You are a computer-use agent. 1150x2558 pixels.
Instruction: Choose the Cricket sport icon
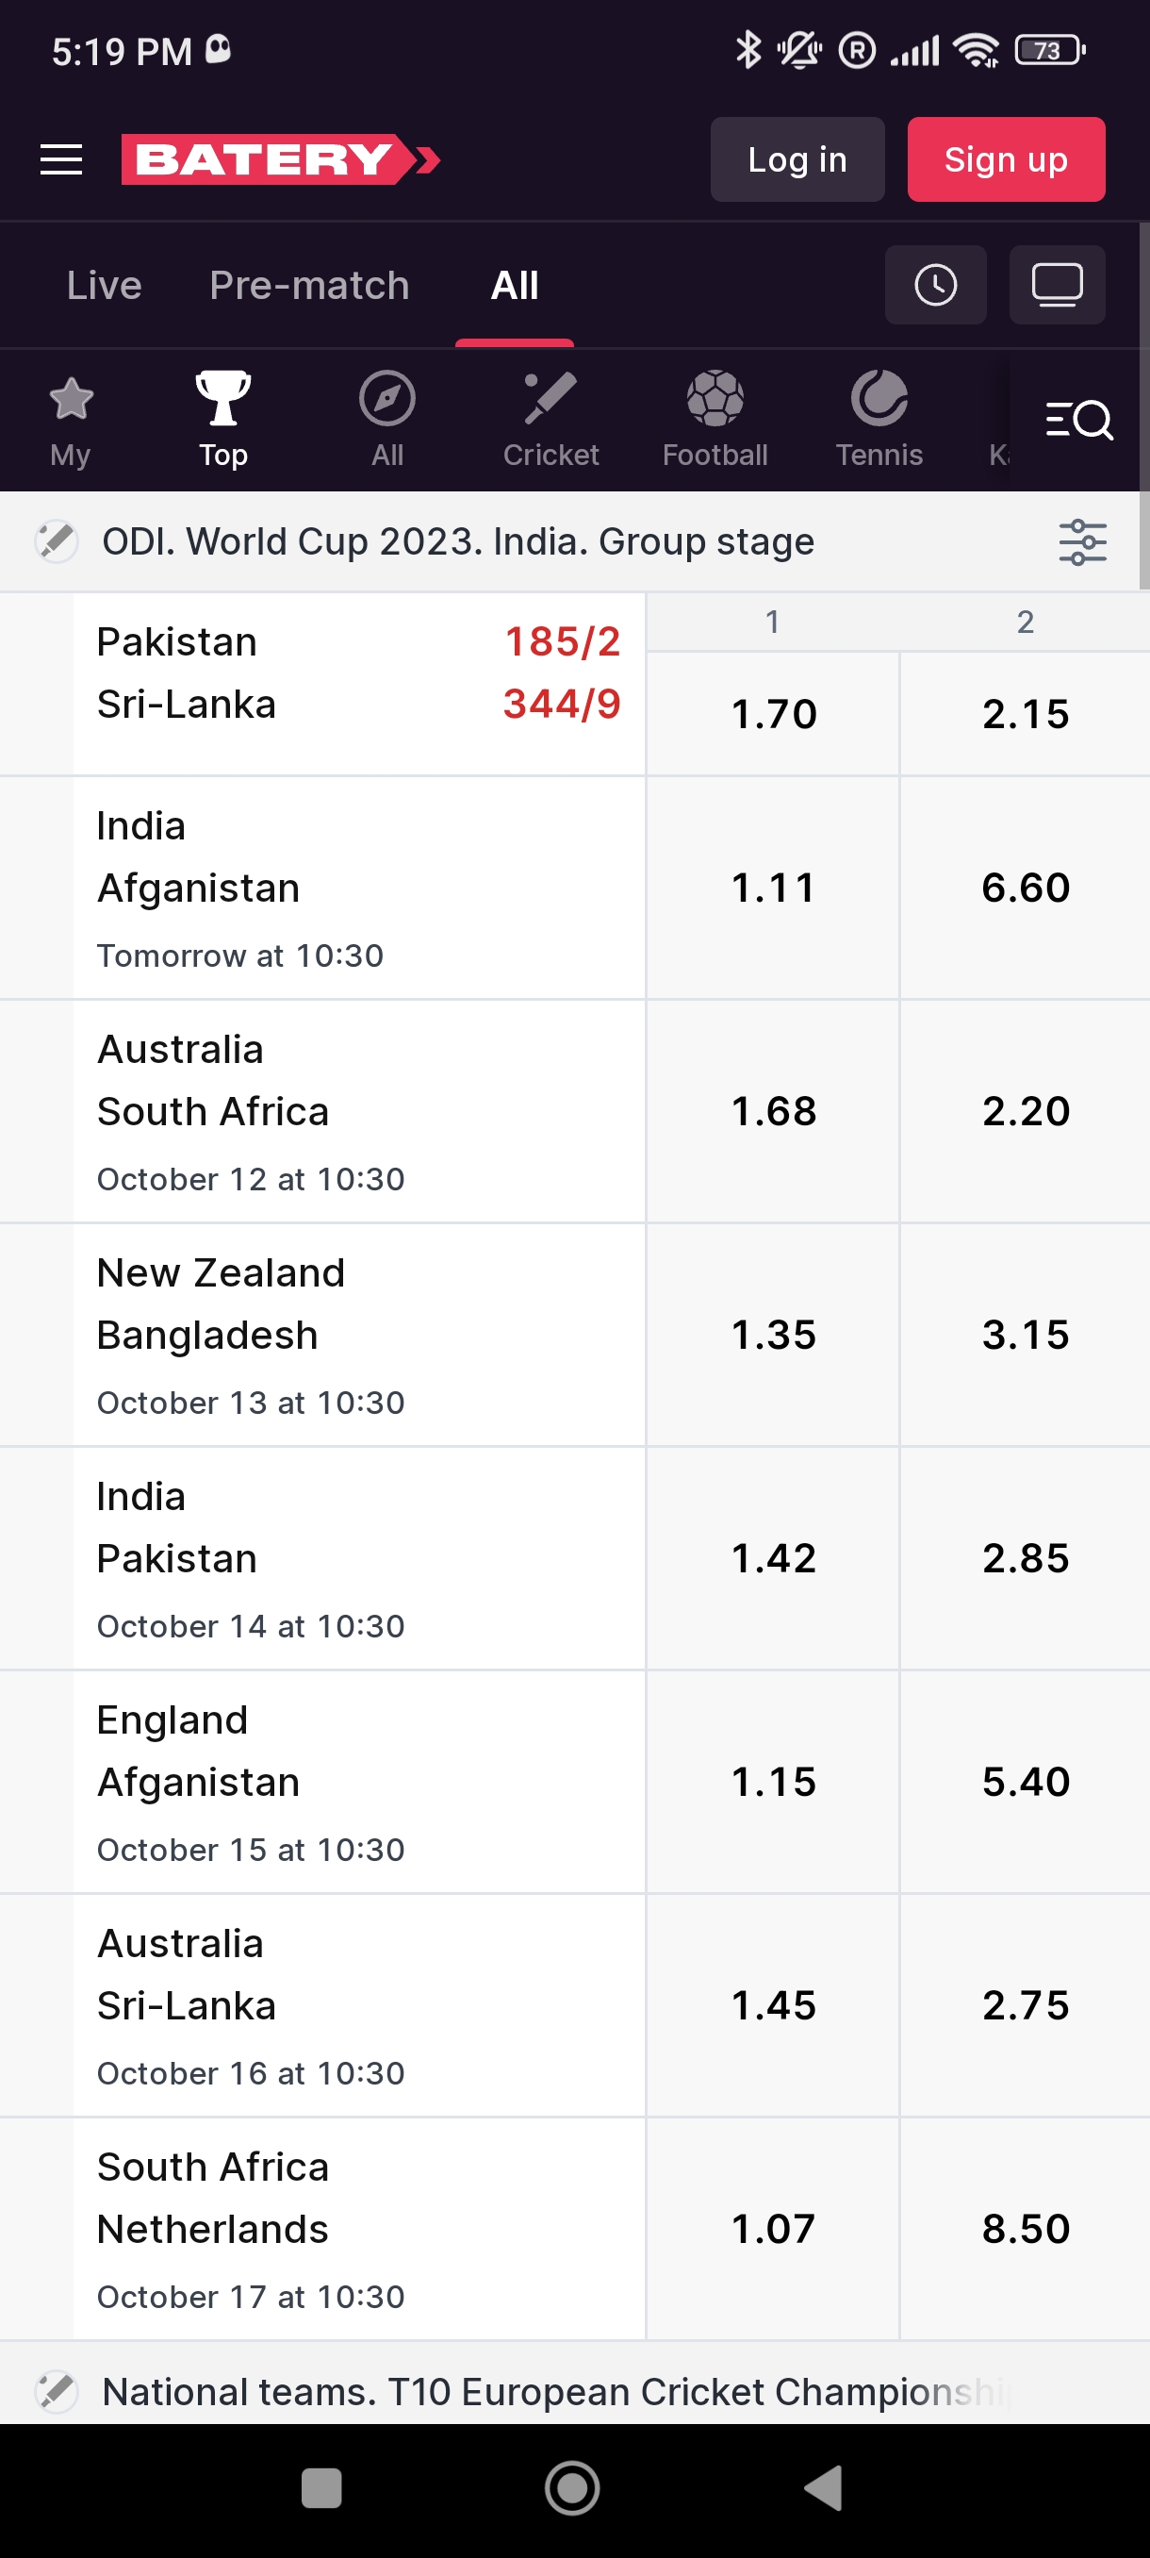550,419
